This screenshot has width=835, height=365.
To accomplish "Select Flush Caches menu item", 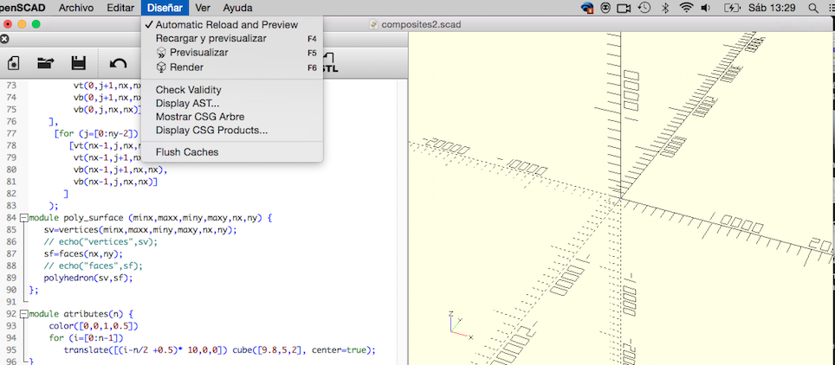I will tap(232, 152).
